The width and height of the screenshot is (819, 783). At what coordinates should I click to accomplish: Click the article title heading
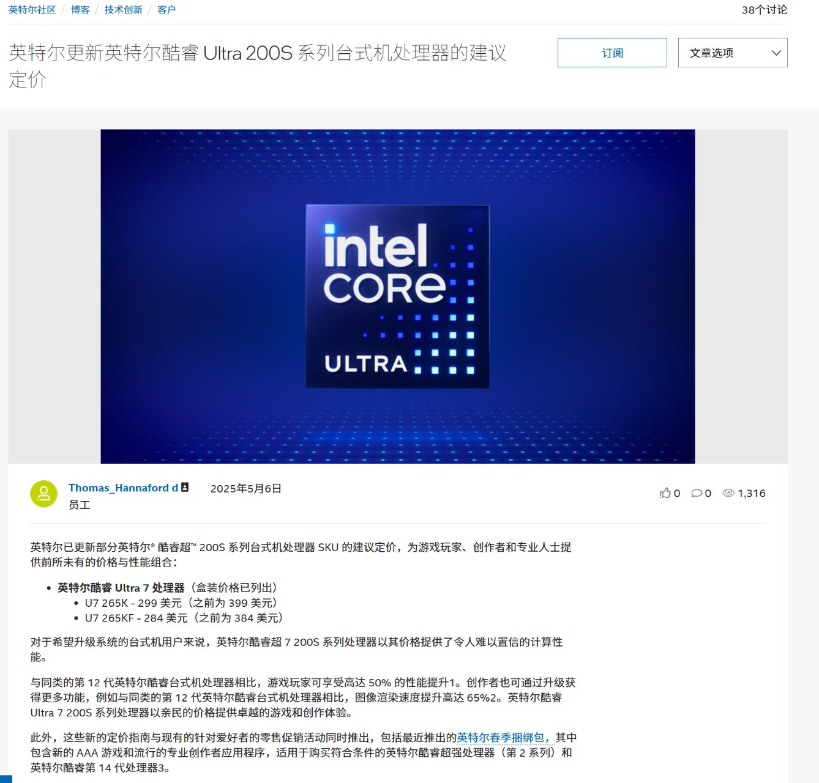258,65
